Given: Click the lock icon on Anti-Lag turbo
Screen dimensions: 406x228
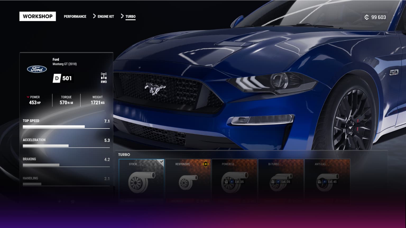Looking at the screenshot, I should (319, 182).
